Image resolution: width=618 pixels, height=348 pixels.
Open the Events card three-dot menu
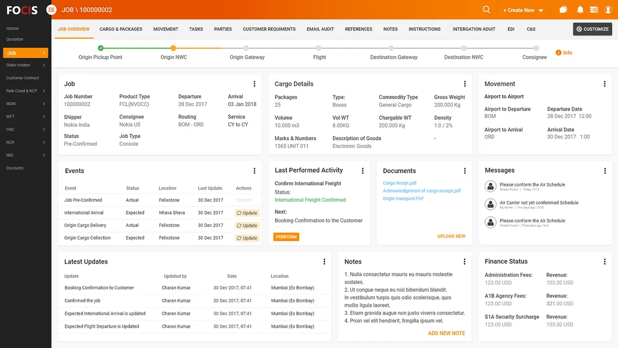point(254,171)
